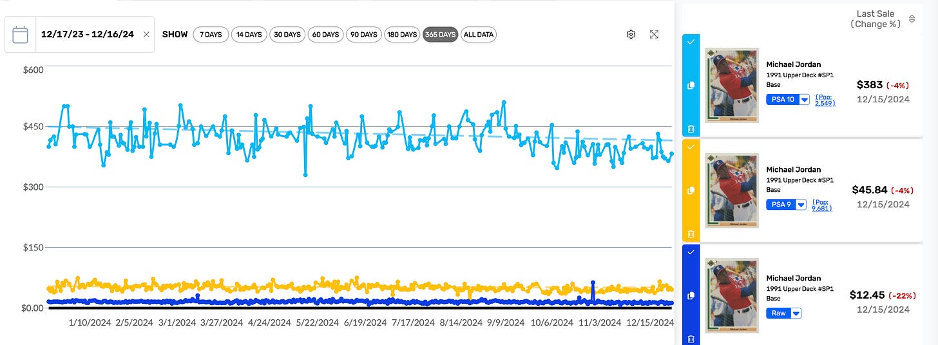Screen dimensions: 938x345
Task: Click the Last Sale (Change %) header
Action: [876, 19]
